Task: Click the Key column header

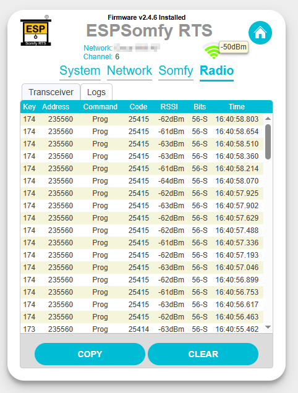Action: tap(29, 107)
